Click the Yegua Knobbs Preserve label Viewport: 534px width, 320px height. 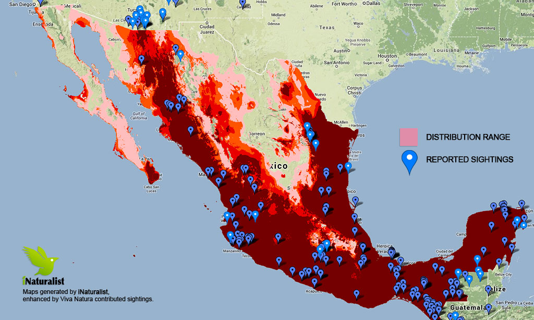coord(358,42)
